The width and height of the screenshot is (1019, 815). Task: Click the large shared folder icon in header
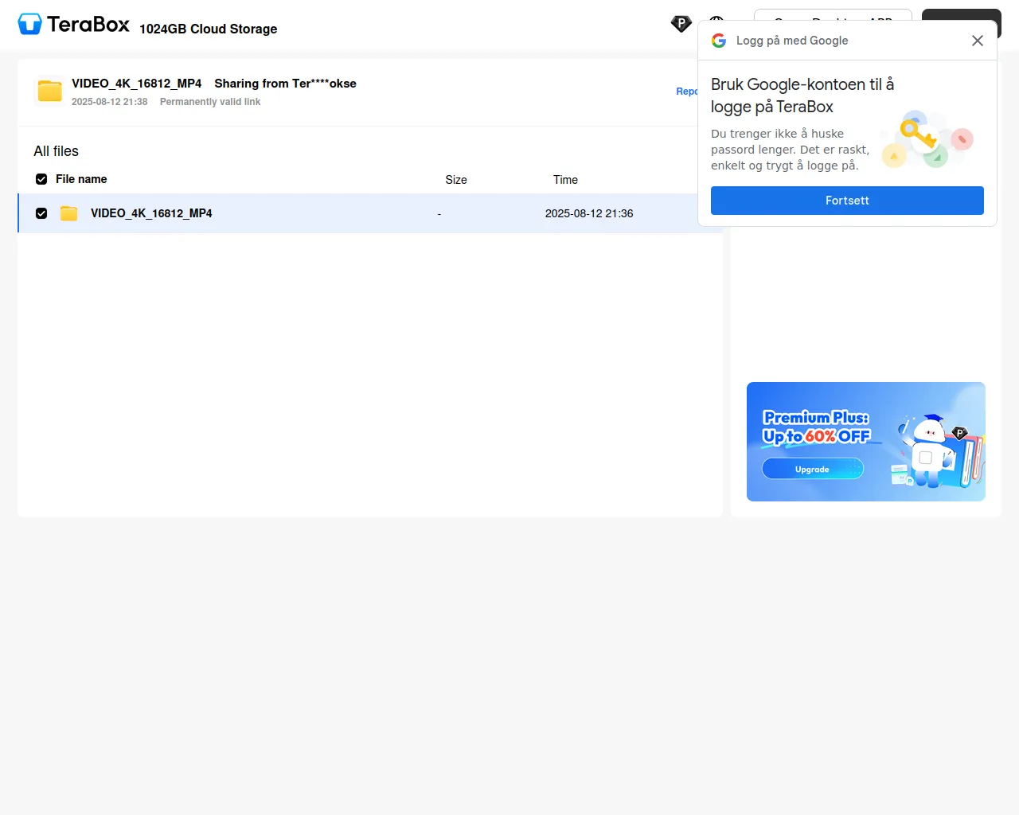coord(49,91)
